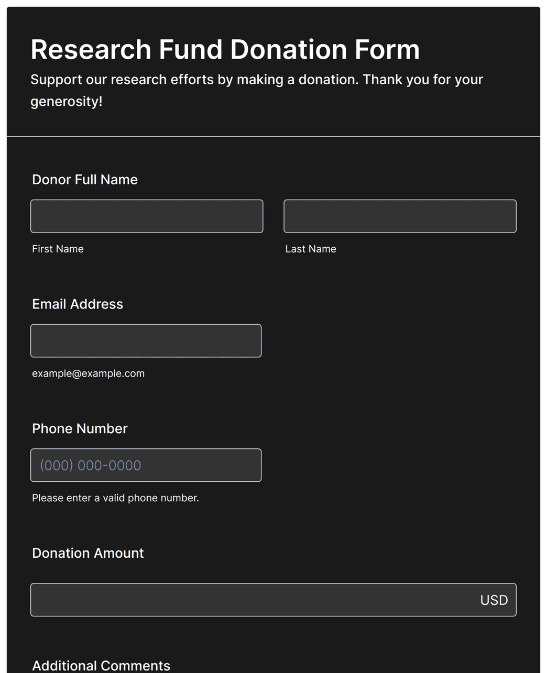Click the Phone Number input field
This screenshot has height=673, width=547.
tap(146, 466)
